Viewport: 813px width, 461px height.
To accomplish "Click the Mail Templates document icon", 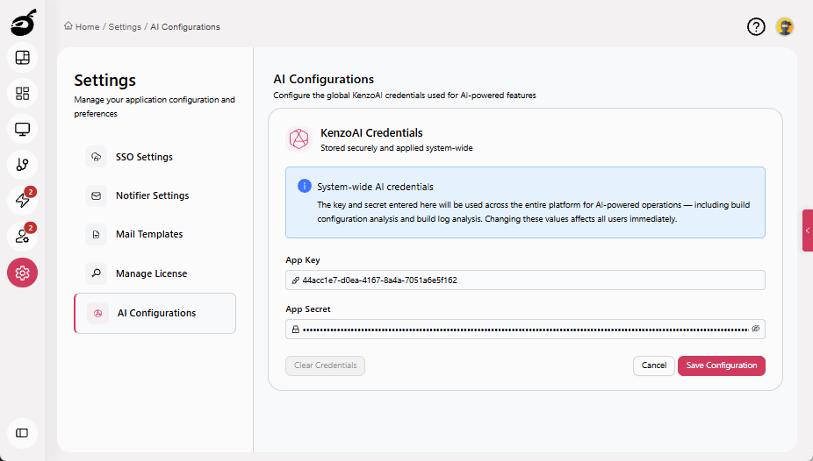I will pyautogui.click(x=96, y=234).
